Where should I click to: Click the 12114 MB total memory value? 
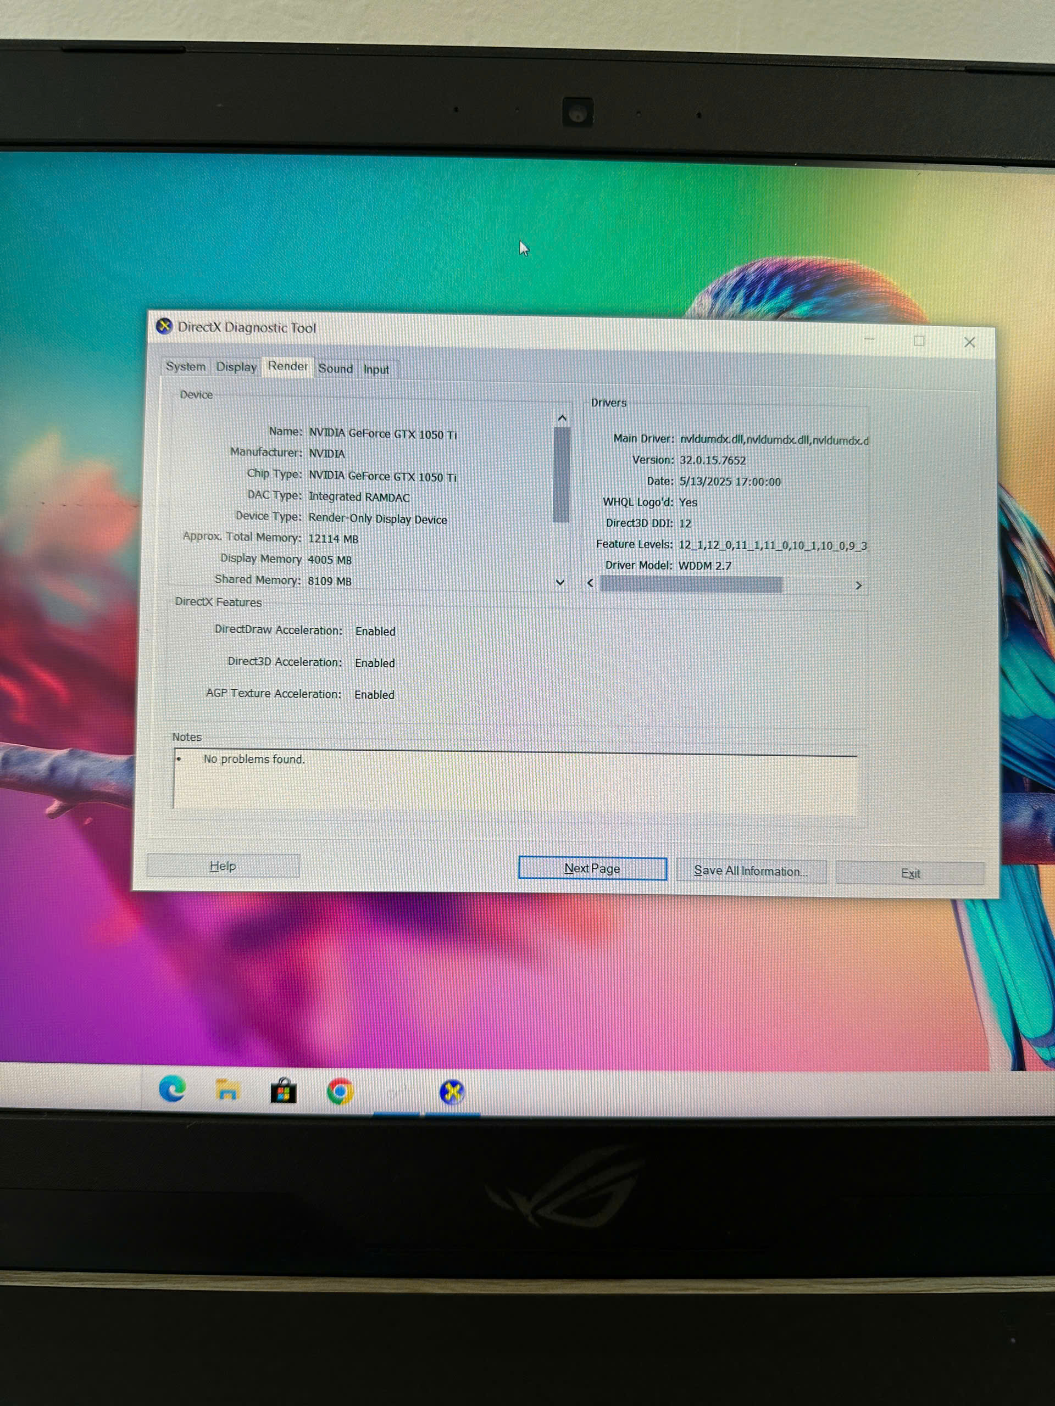[333, 539]
